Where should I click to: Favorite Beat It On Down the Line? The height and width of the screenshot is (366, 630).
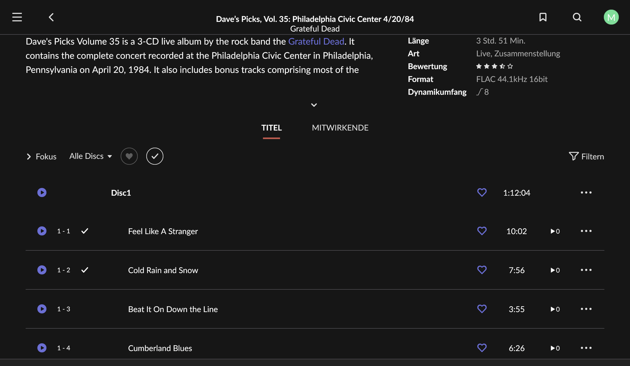click(x=482, y=309)
